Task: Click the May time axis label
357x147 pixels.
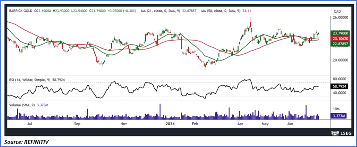Action: (x=265, y=124)
